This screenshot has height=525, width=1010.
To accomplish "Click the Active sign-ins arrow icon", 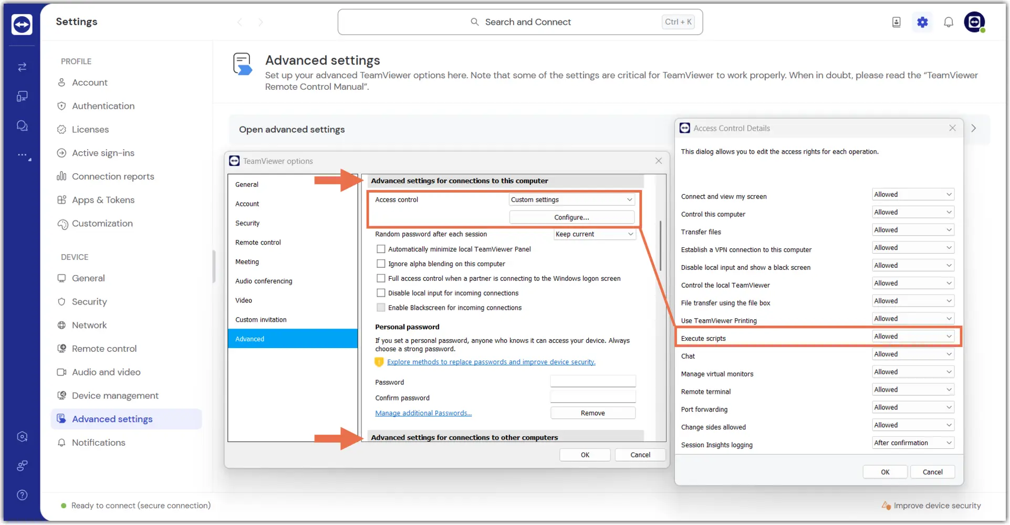I will pos(61,153).
